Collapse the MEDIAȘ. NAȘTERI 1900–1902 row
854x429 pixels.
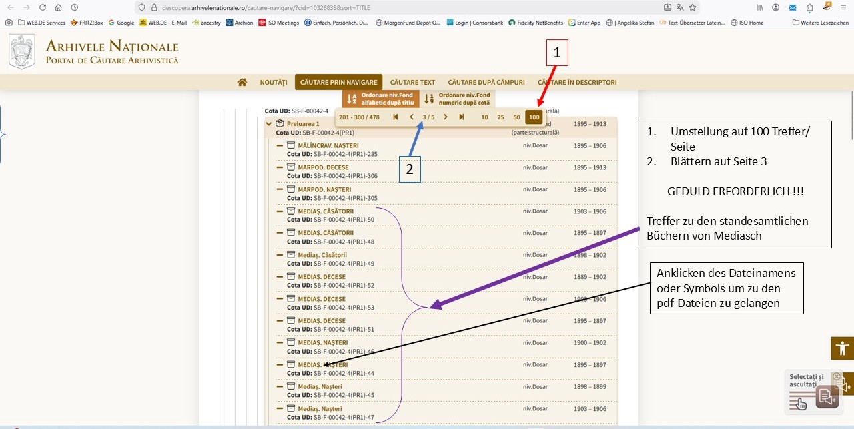point(280,343)
